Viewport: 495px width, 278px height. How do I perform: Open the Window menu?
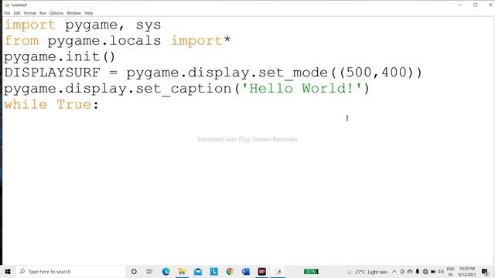73,13
